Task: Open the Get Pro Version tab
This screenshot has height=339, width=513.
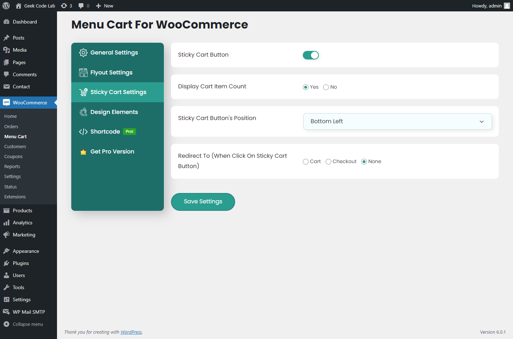Action: pyautogui.click(x=118, y=152)
